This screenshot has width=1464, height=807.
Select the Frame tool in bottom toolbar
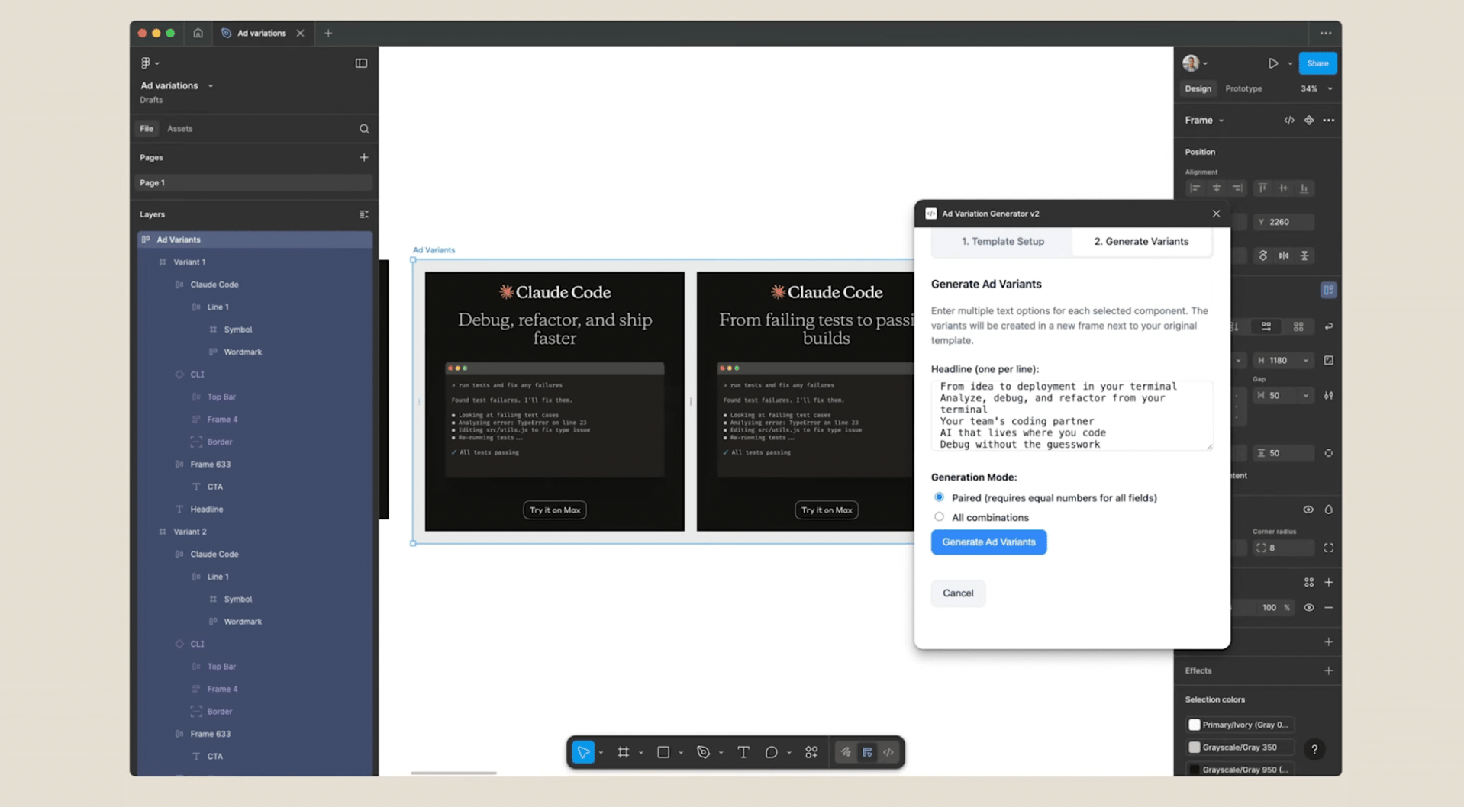pyautogui.click(x=624, y=752)
